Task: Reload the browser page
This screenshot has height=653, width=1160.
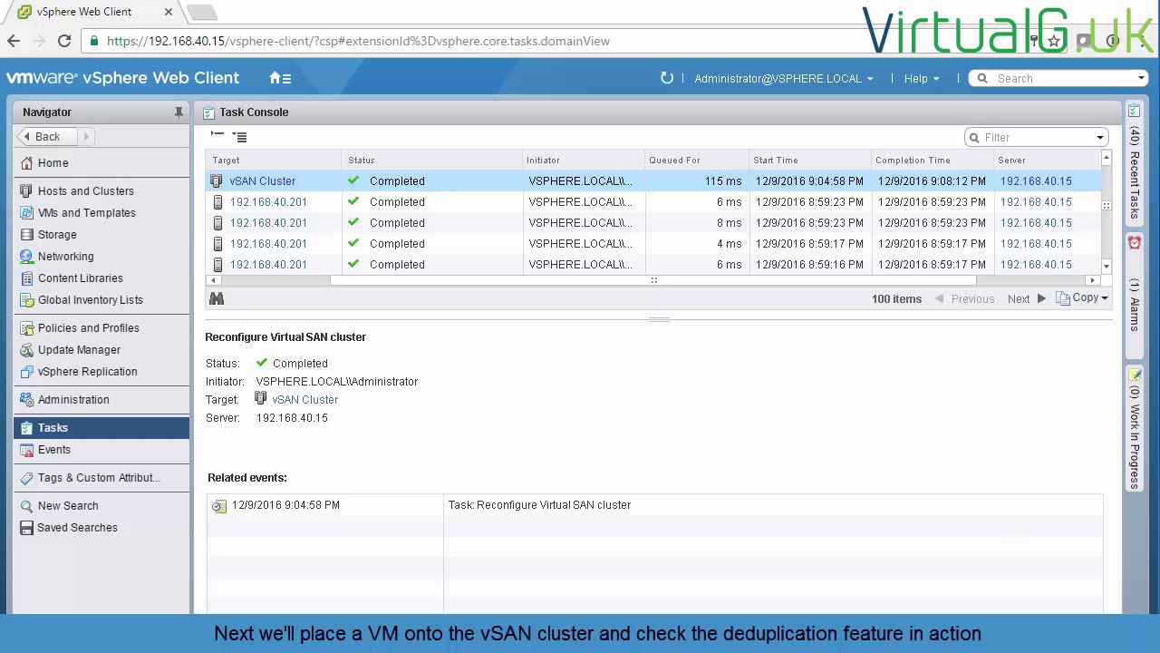Action: pyautogui.click(x=64, y=41)
